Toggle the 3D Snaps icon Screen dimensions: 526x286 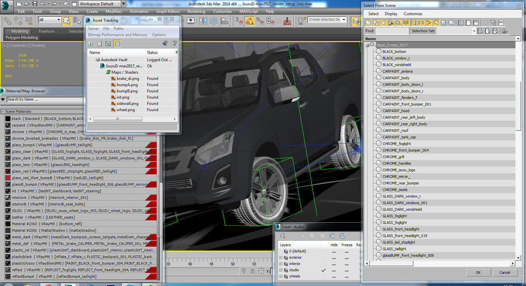pos(239,21)
